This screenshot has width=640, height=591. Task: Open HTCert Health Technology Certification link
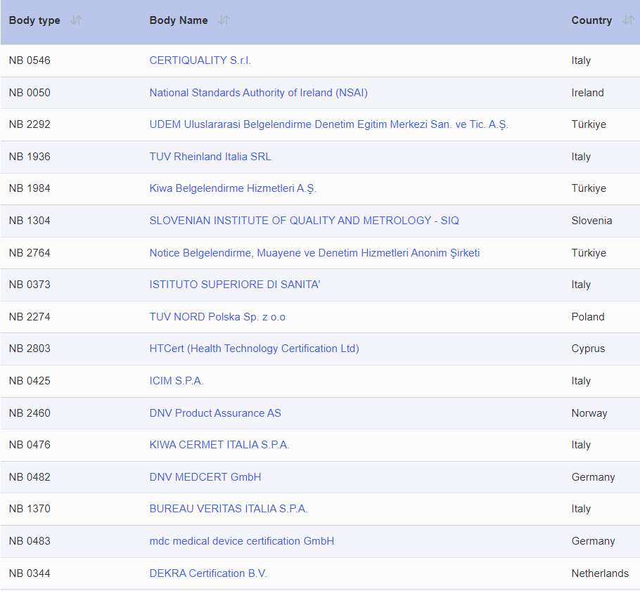[x=254, y=349]
